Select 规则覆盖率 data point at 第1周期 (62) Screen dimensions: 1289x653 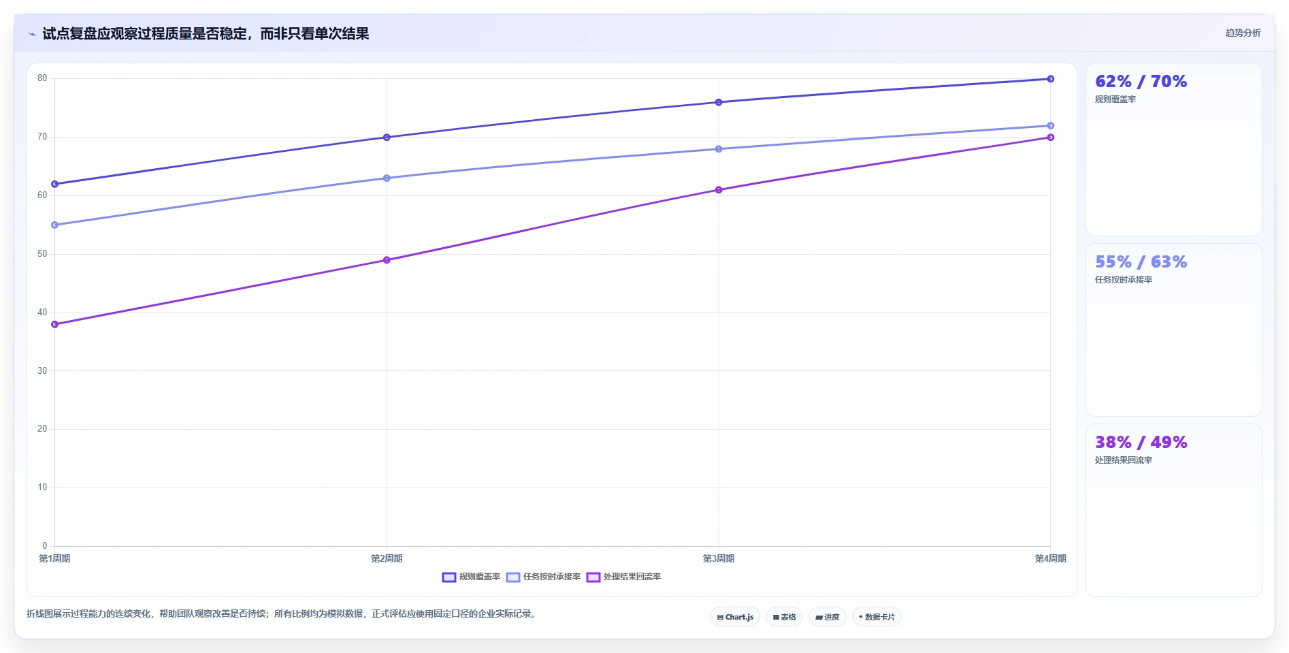click(x=54, y=184)
